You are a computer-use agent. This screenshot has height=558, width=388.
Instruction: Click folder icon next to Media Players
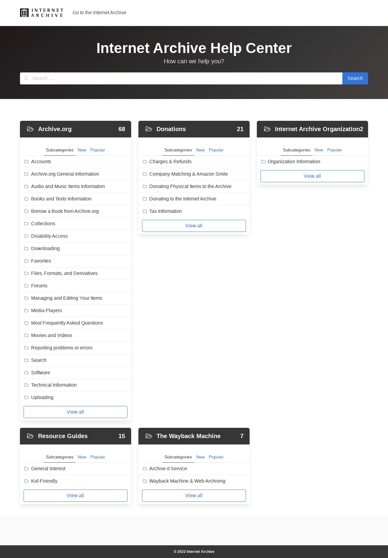(x=26, y=311)
